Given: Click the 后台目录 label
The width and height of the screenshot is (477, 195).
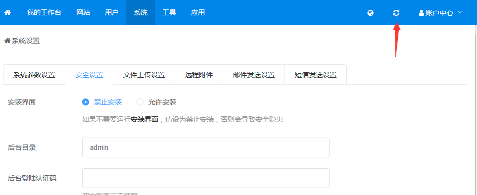Looking at the screenshot, I should (x=22, y=147).
